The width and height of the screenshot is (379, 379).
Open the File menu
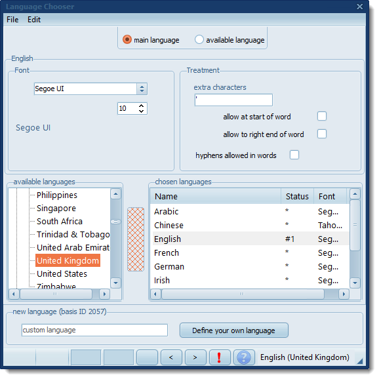coord(12,20)
